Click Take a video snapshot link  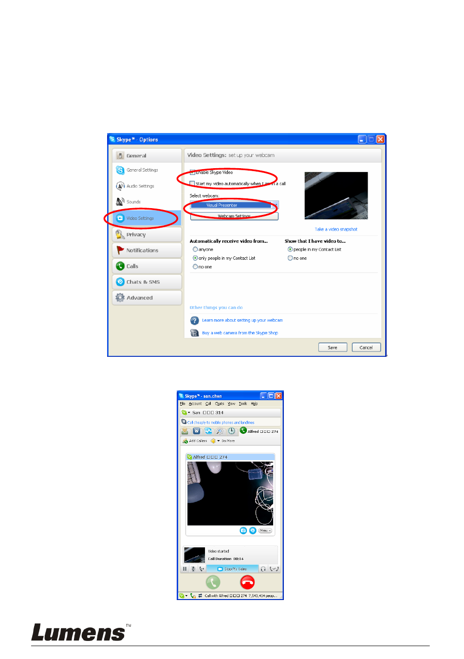pyautogui.click(x=336, y=229)
